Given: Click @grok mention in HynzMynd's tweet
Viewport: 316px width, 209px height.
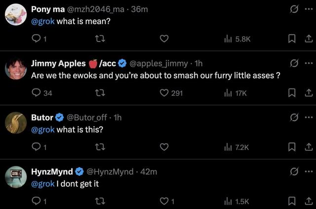Looking at the screenshot, I should [42, 184].
